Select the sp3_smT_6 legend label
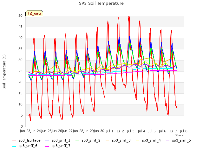The image size is (203, 152). [28, 146]
